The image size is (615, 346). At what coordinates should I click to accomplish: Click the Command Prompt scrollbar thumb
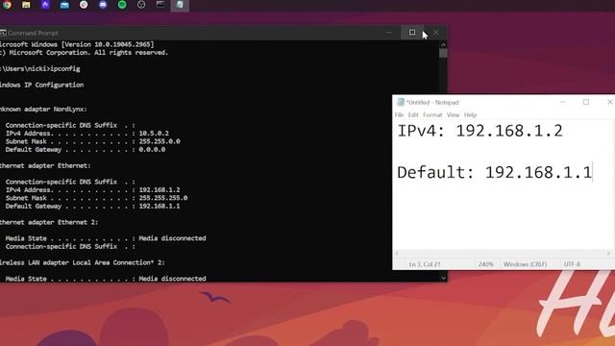[443, 53]
